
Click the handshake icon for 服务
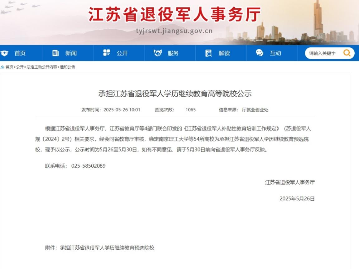158,53
